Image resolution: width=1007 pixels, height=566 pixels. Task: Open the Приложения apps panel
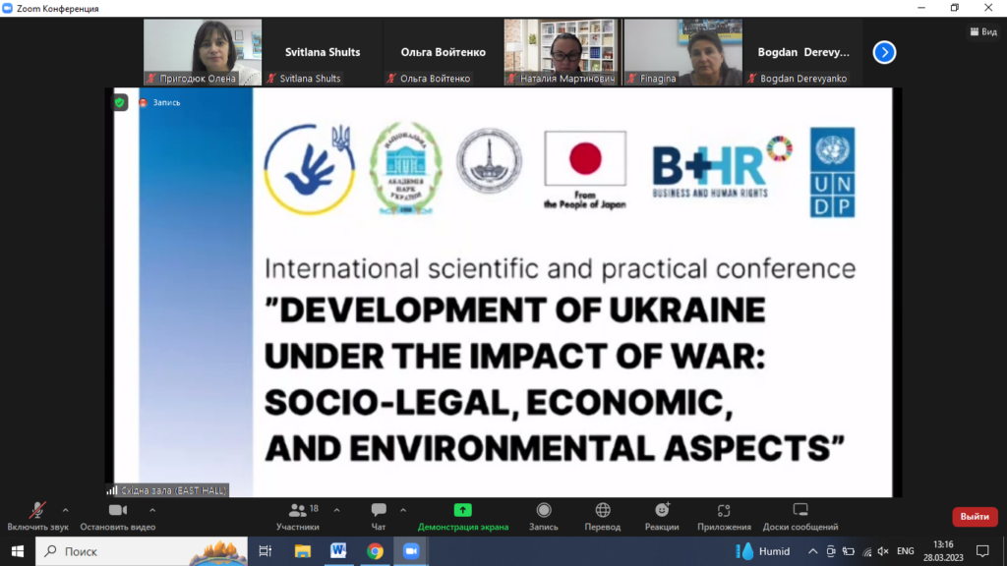point(724,515)
